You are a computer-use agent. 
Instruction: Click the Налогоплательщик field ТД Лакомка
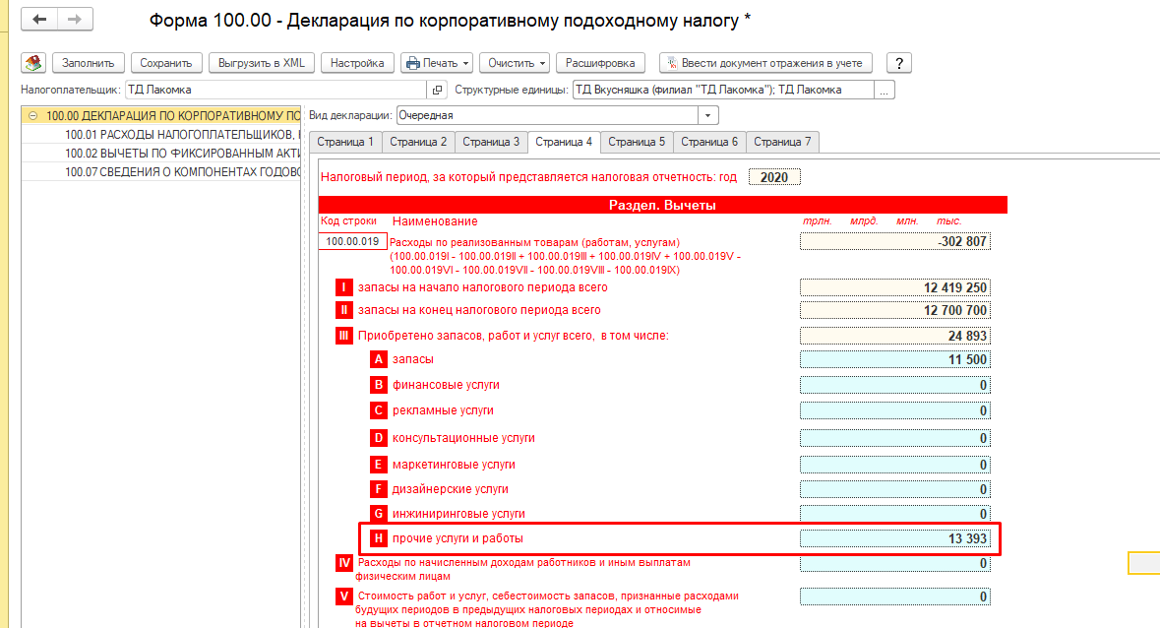point(275,90)
